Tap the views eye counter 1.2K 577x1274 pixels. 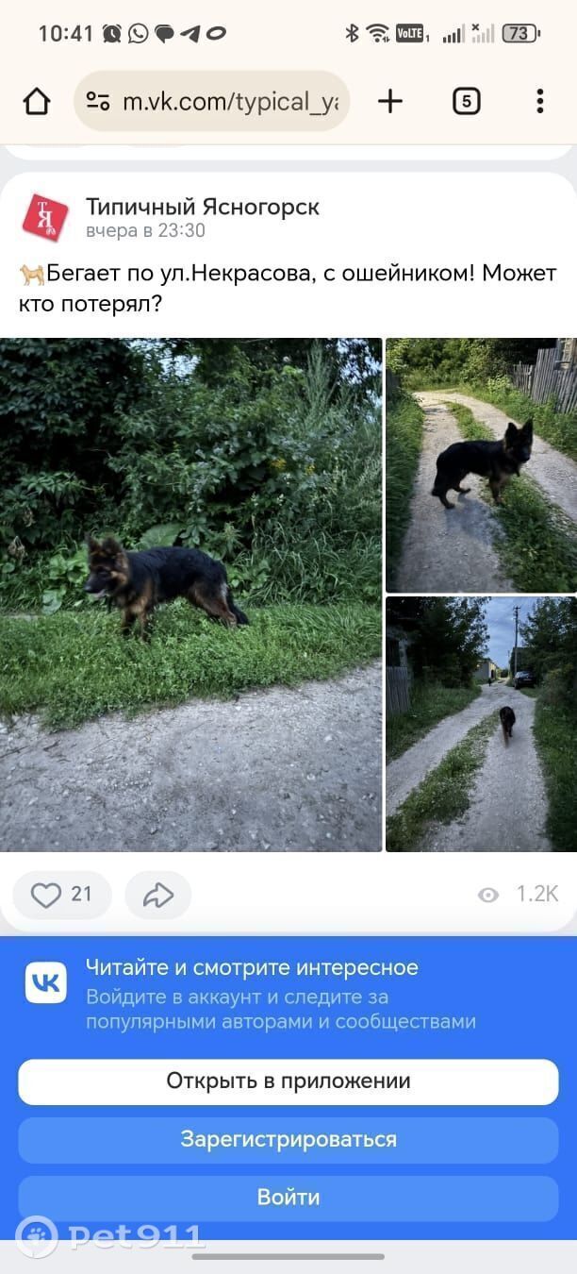[519, 895]
